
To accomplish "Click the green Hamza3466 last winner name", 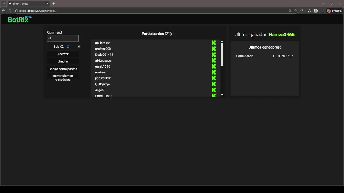I will (x=282, y=35).
